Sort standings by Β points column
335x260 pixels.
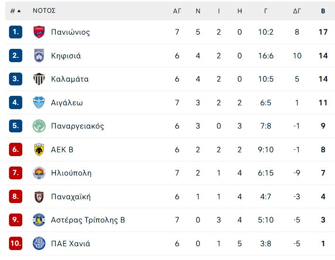(x=323, y=11)
